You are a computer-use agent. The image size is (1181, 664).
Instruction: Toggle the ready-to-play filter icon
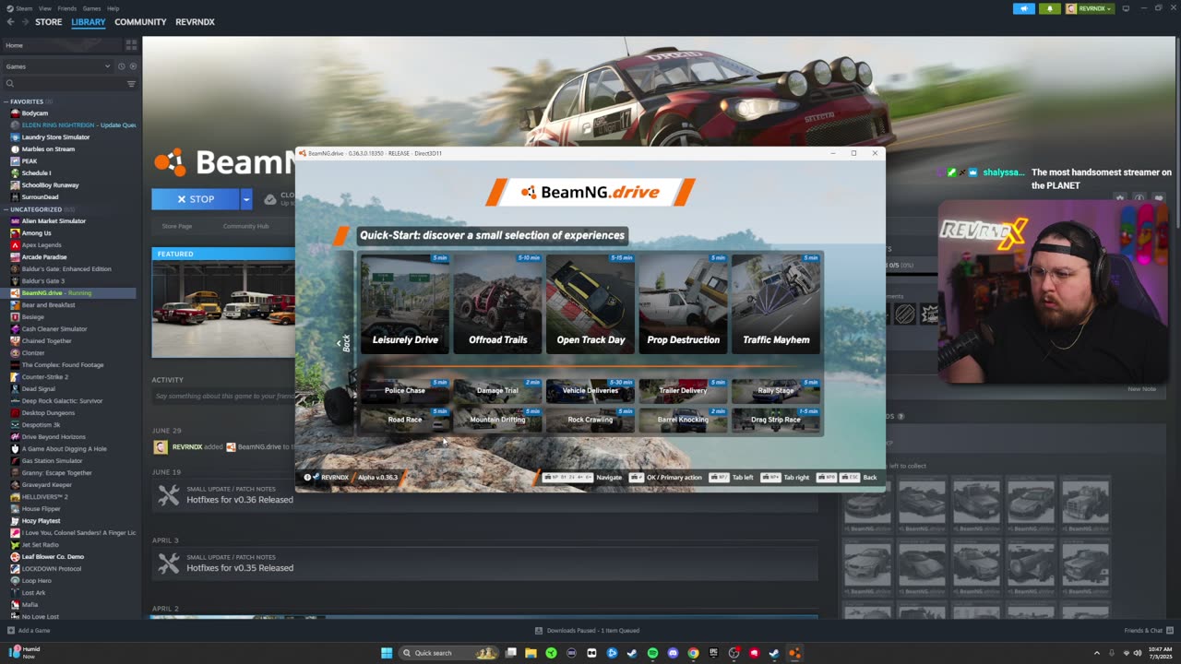(133, 66)
